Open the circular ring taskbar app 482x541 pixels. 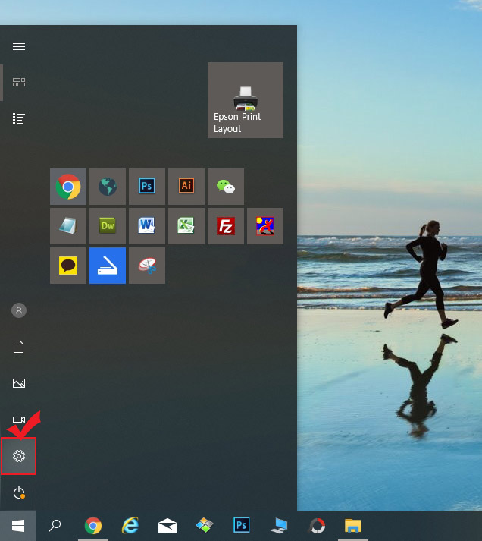pos(317,526)
